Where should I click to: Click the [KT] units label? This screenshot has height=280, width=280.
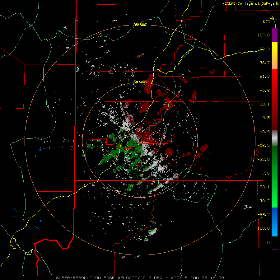265,21
